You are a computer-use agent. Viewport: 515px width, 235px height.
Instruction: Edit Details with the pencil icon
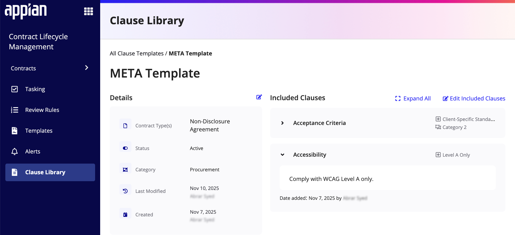point(259,97)
